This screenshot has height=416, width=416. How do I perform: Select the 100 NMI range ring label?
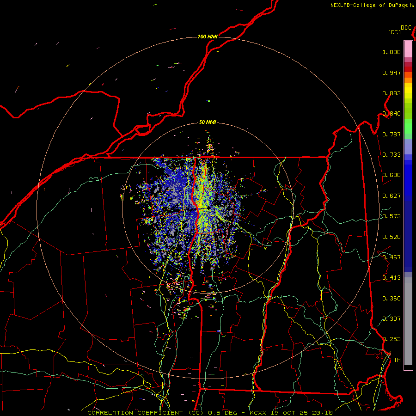[x=208, y=37]
